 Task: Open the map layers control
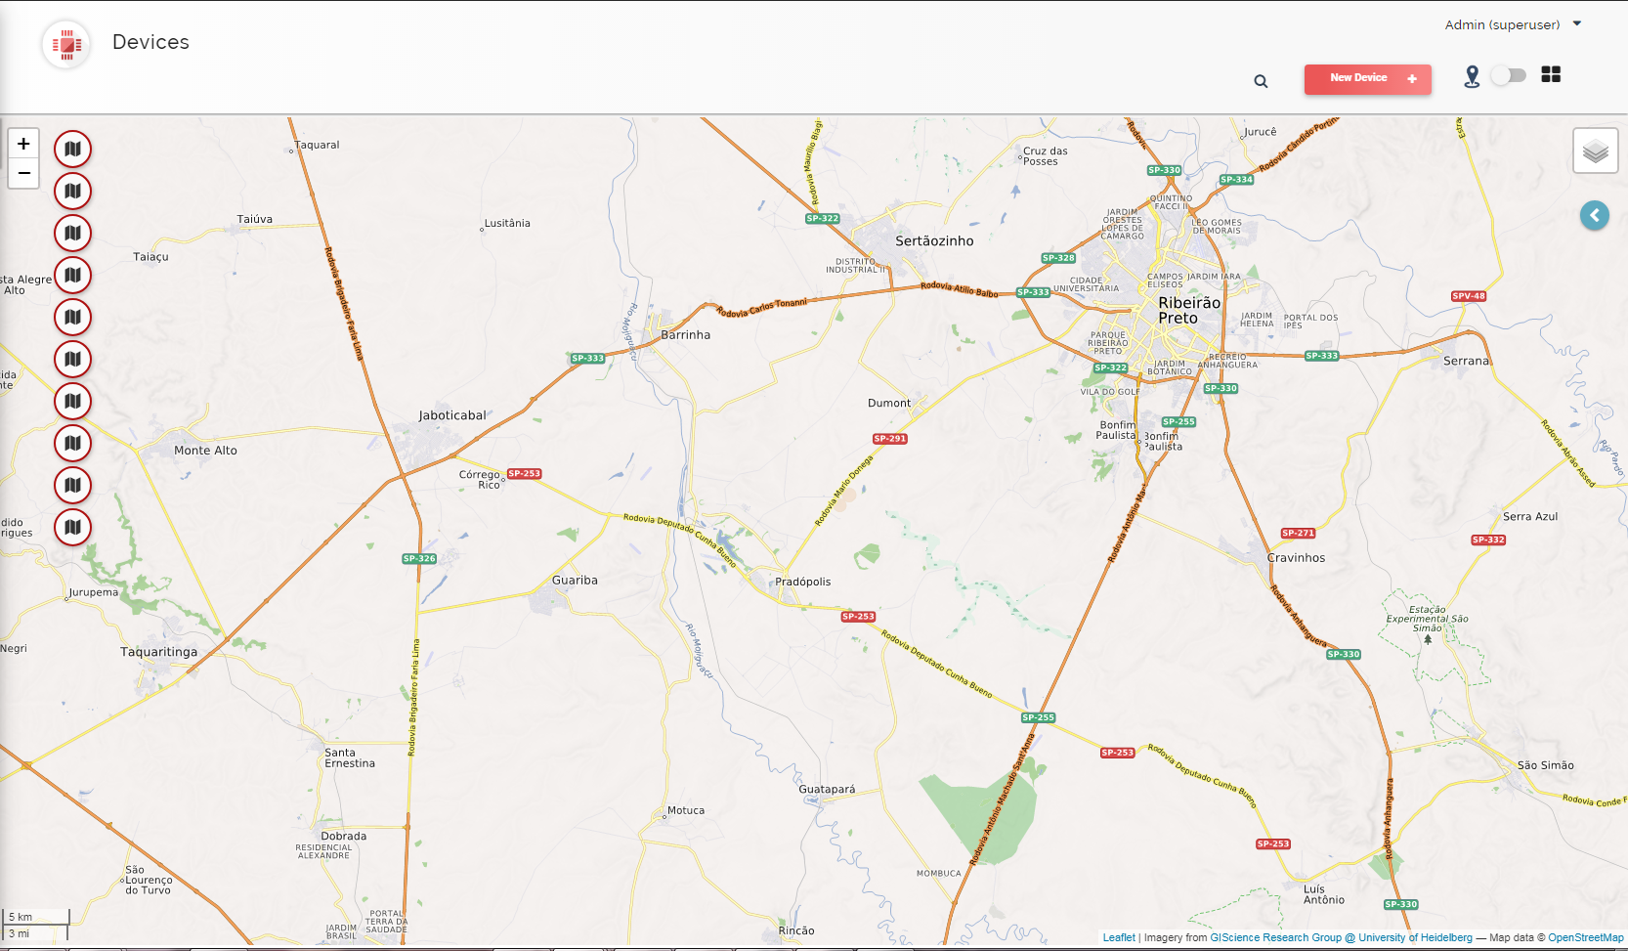[1595, 150]
